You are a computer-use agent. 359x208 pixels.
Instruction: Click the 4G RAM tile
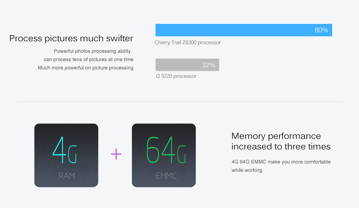(66, 155)
